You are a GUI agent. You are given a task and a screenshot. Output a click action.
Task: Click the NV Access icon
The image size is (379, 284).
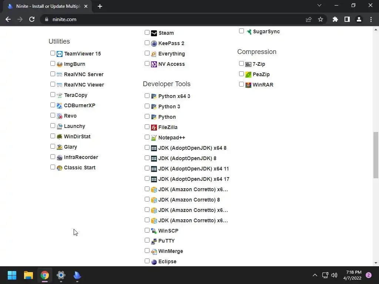154,64
